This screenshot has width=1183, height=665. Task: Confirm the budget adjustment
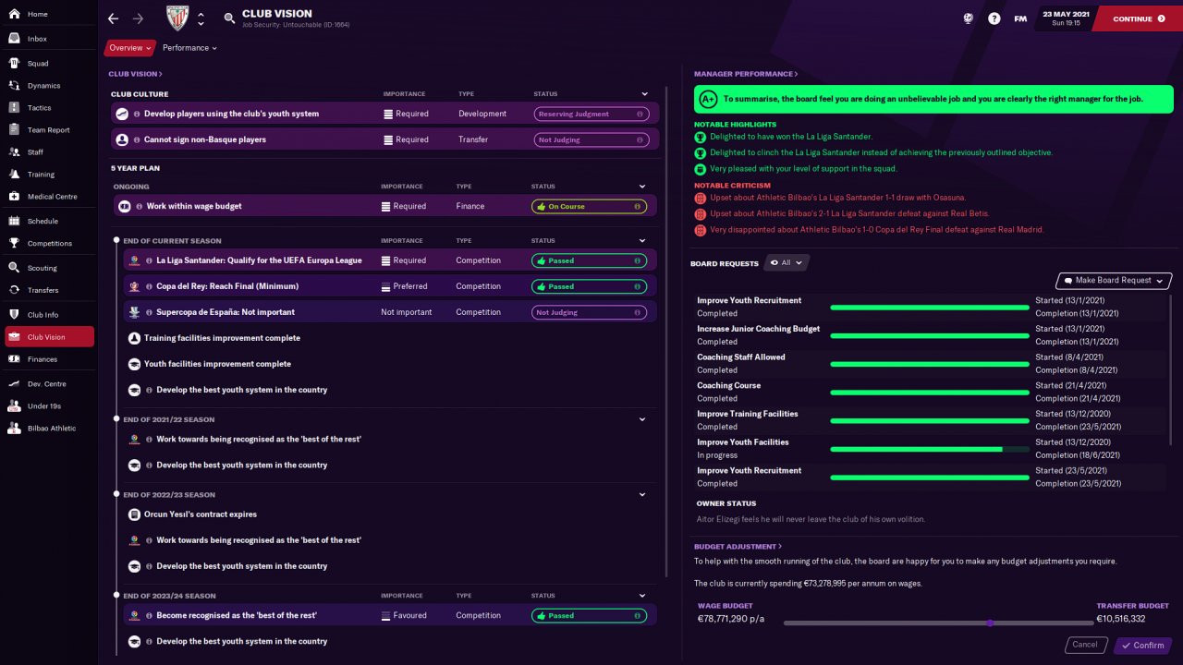point(1143,646)
